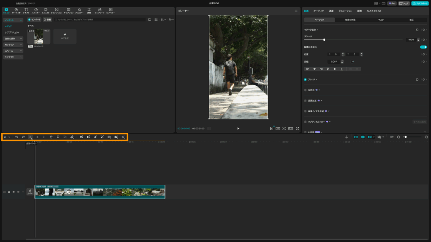This screenshot has width=431, height=242.
Task: Play the video in the player
Action: pos(238,129)
